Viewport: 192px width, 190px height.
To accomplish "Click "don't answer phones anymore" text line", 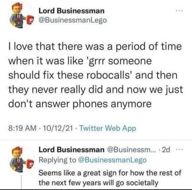I will pyautogui.click(x=80, y=104).
